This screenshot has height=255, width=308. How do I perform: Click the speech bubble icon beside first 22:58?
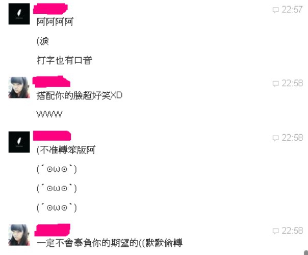point(275,84)
